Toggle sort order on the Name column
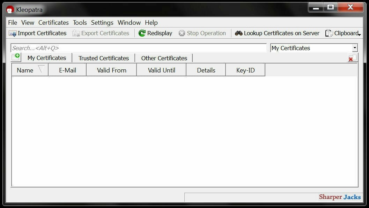Image resolution: width=369 pixels, height=208 pixels. click(x=25, y=70)
